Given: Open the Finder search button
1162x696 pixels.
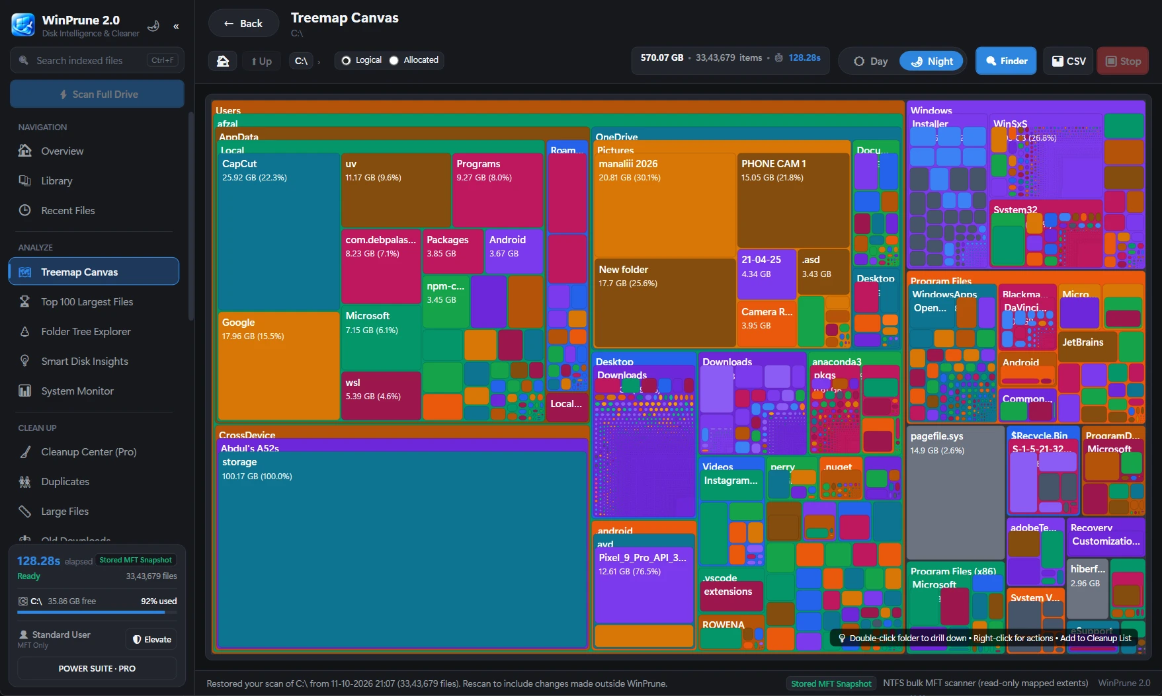Looking at the screenshot, I should (1006, 61).
